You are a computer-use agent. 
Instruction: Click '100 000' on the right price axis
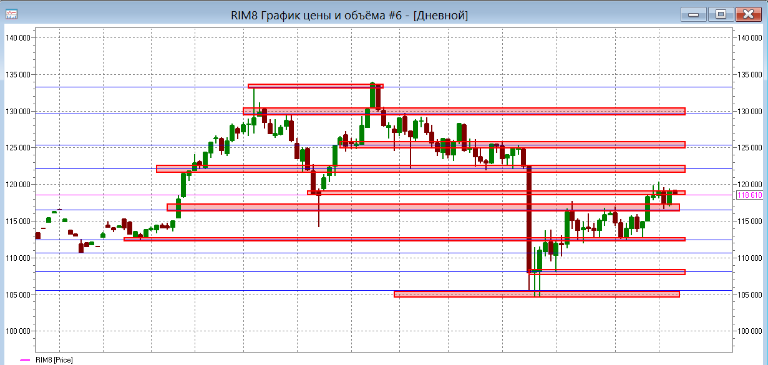(x=751, y=331)
